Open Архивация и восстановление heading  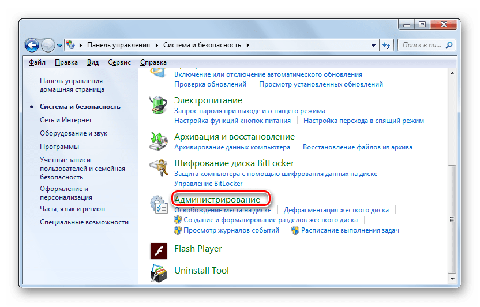234,137
